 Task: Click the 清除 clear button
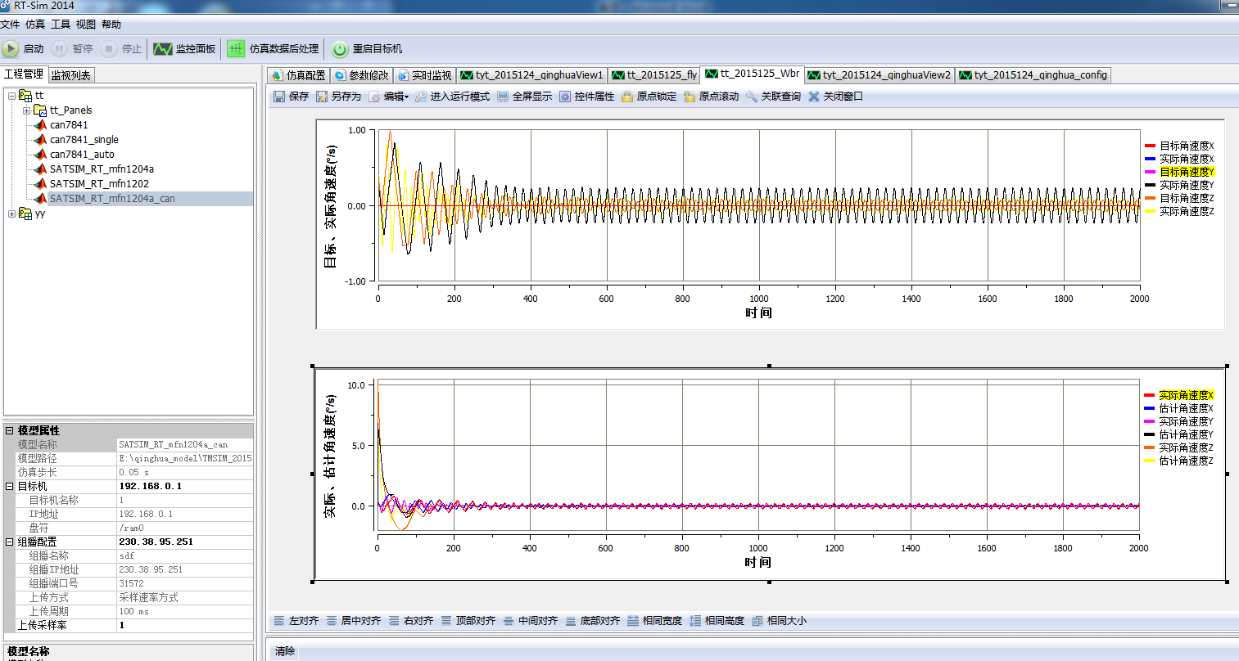point(285,651)
